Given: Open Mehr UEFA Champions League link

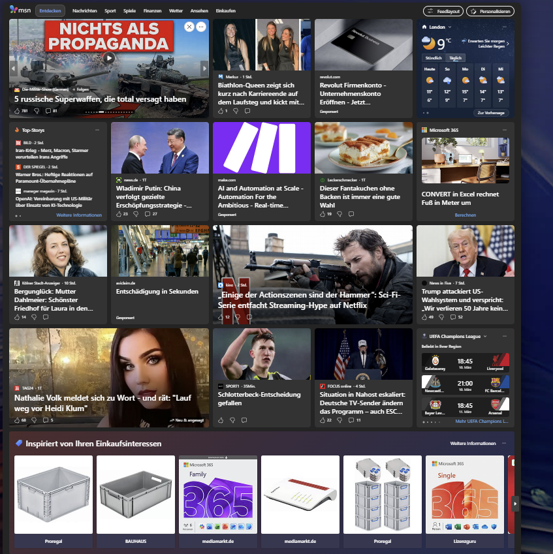Looking at the screenshot, I should pyautogui.click(x=482, y=421).
